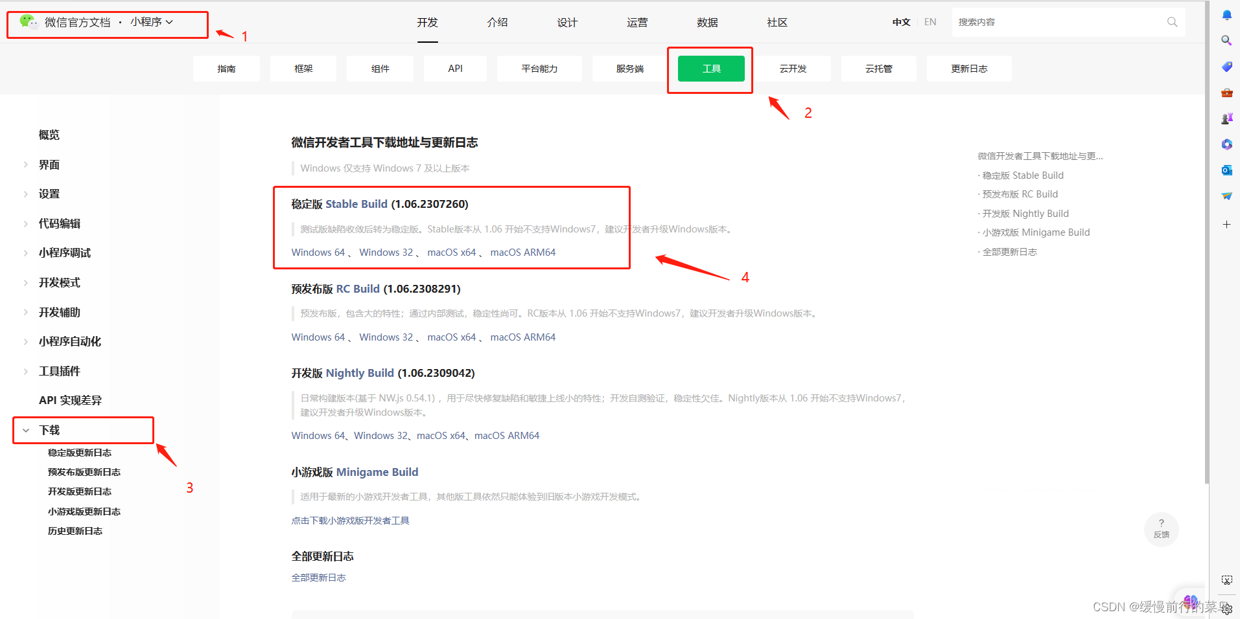Select the API sub-navigation tab
1240x619 pixels.
455,69
